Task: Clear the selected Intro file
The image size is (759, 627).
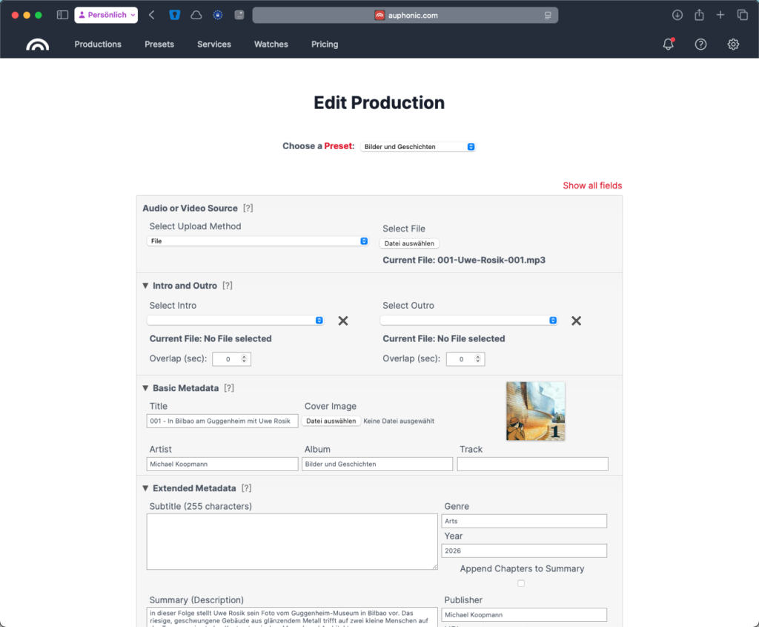Action: [343, 321]
